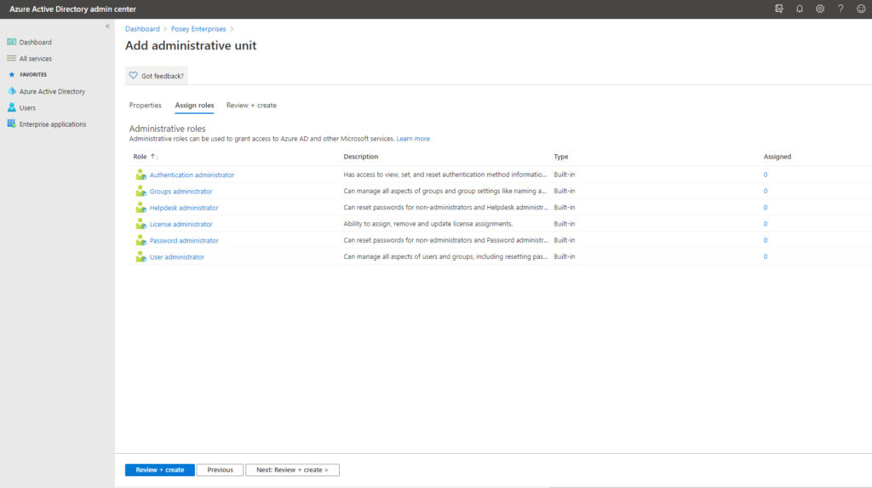Open the notifications bell icon

(x=799, y=9)
